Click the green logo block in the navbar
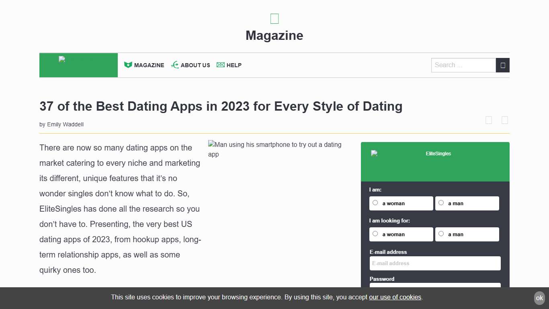 [x=78, y=65]
